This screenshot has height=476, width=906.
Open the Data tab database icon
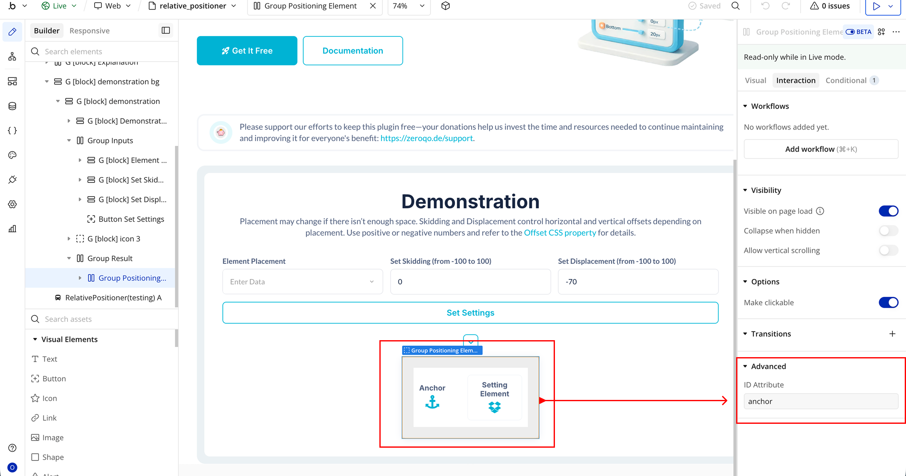point(12,106)
